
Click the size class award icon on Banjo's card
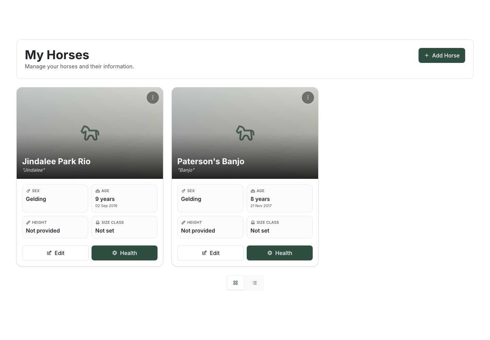(253, 222)
